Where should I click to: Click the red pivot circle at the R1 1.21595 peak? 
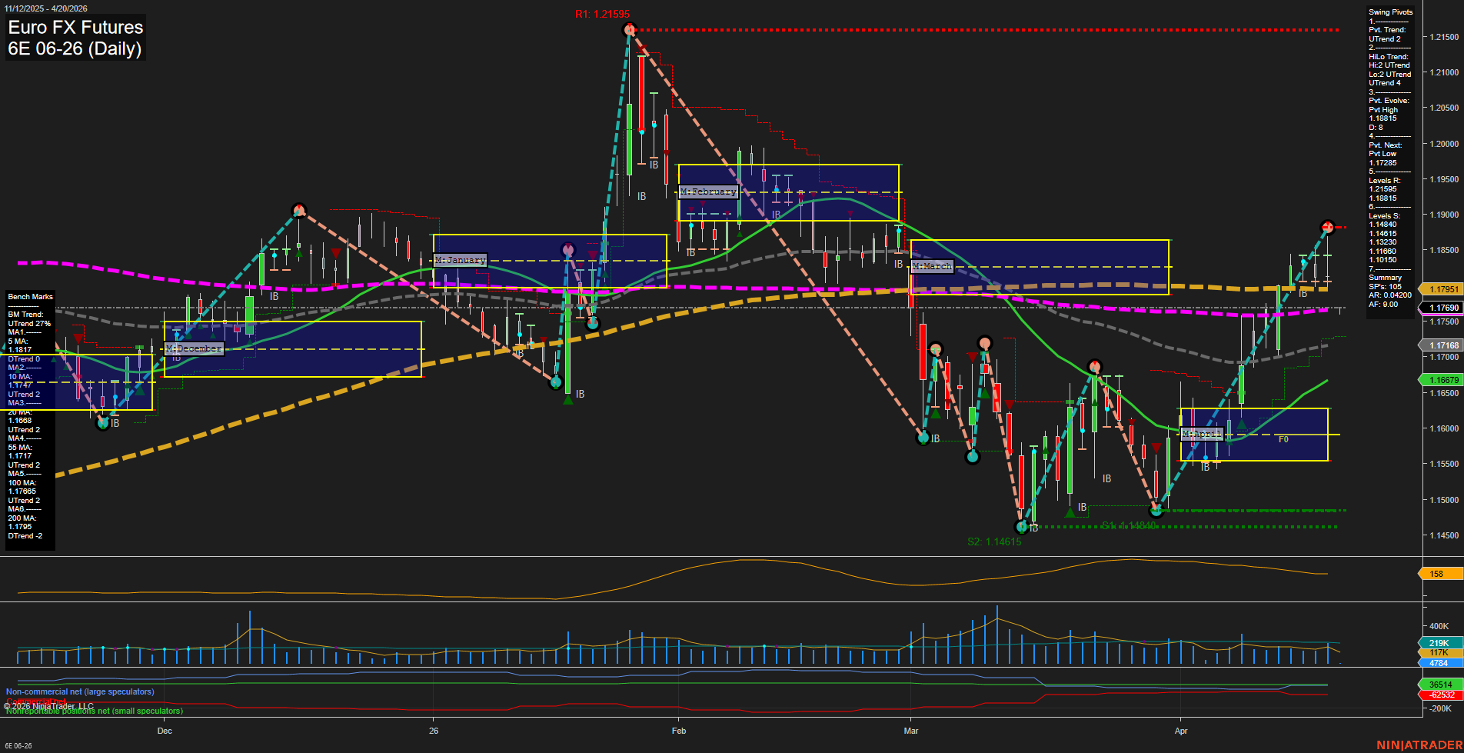[629, 29]
